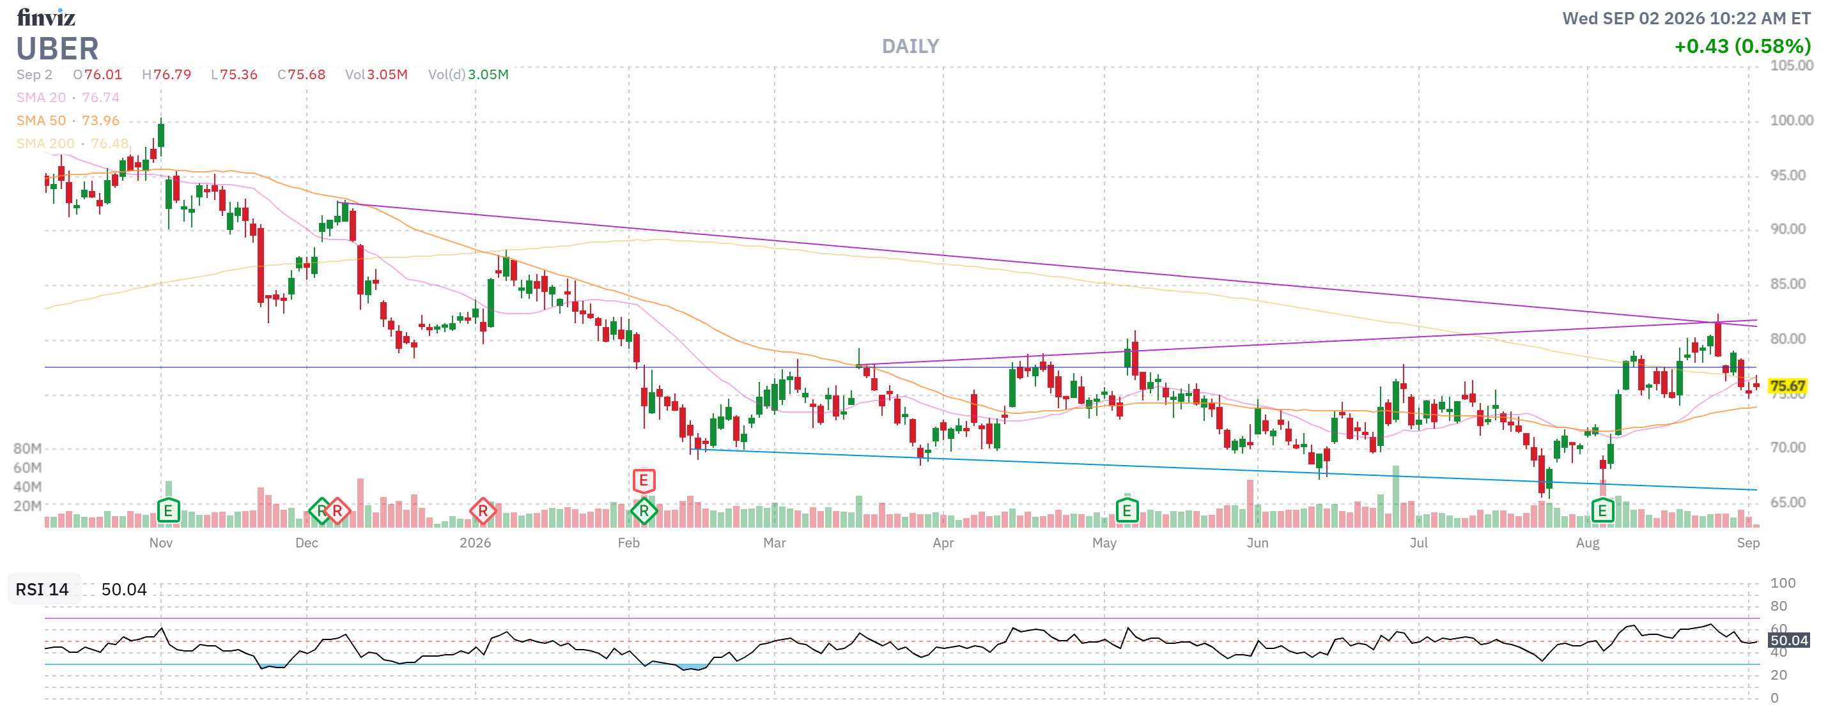Click the 20M volume axis label
The image size is (1828, 718).
coord(27,506)
